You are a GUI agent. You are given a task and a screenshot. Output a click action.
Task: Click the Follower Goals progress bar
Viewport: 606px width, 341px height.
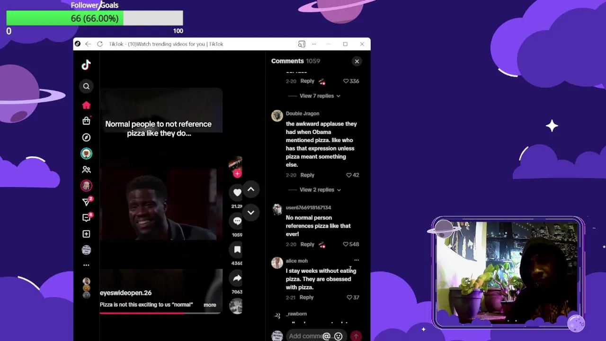coord(95,18)
